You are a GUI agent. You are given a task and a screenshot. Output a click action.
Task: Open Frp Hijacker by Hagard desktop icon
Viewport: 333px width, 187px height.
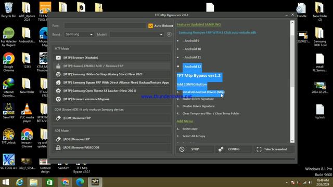coord(8,37)
